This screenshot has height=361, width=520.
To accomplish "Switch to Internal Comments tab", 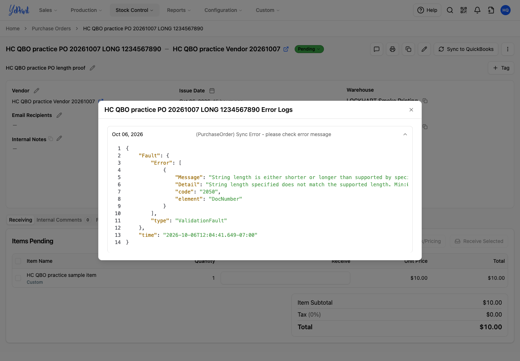I will coord(63,220).
